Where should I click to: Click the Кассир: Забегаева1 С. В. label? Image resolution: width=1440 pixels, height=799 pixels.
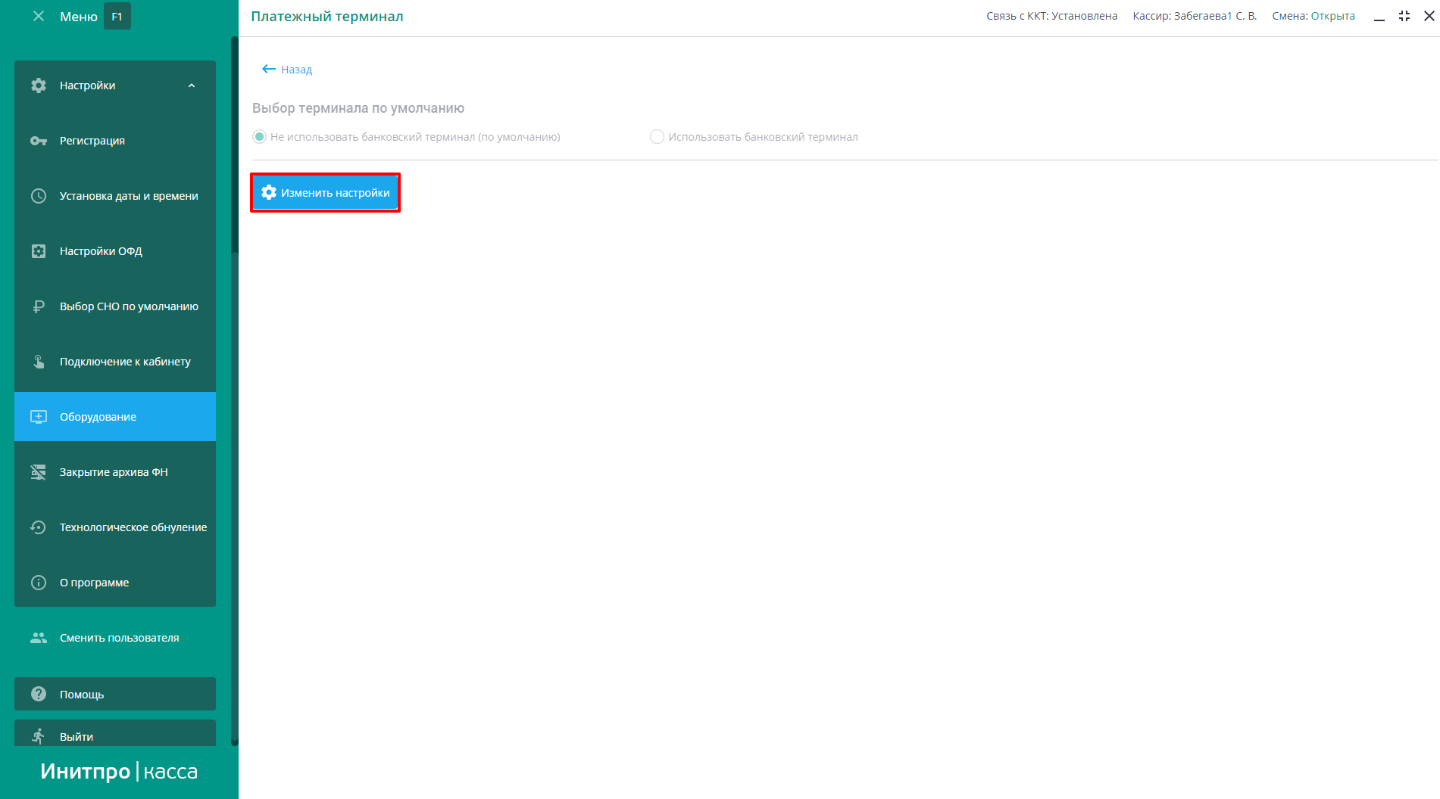pyautogui.click(x=1195, y=16)
